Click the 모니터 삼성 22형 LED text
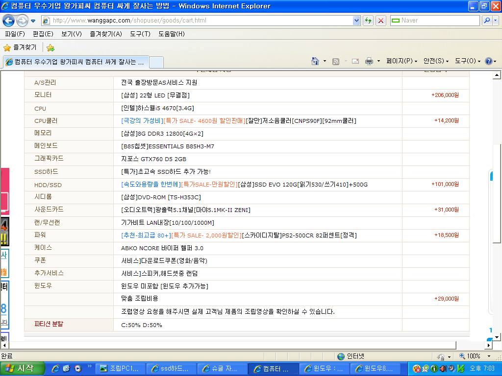The width and height of the screenshot is (502, 376). [155, 95]
